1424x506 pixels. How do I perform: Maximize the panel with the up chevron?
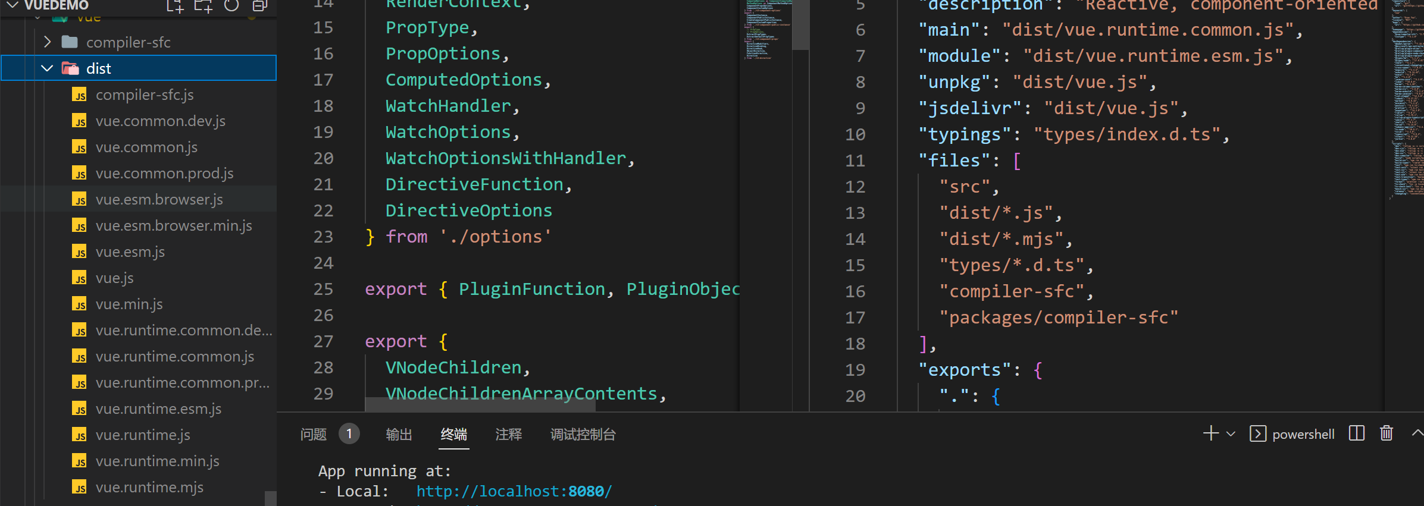1417,433
